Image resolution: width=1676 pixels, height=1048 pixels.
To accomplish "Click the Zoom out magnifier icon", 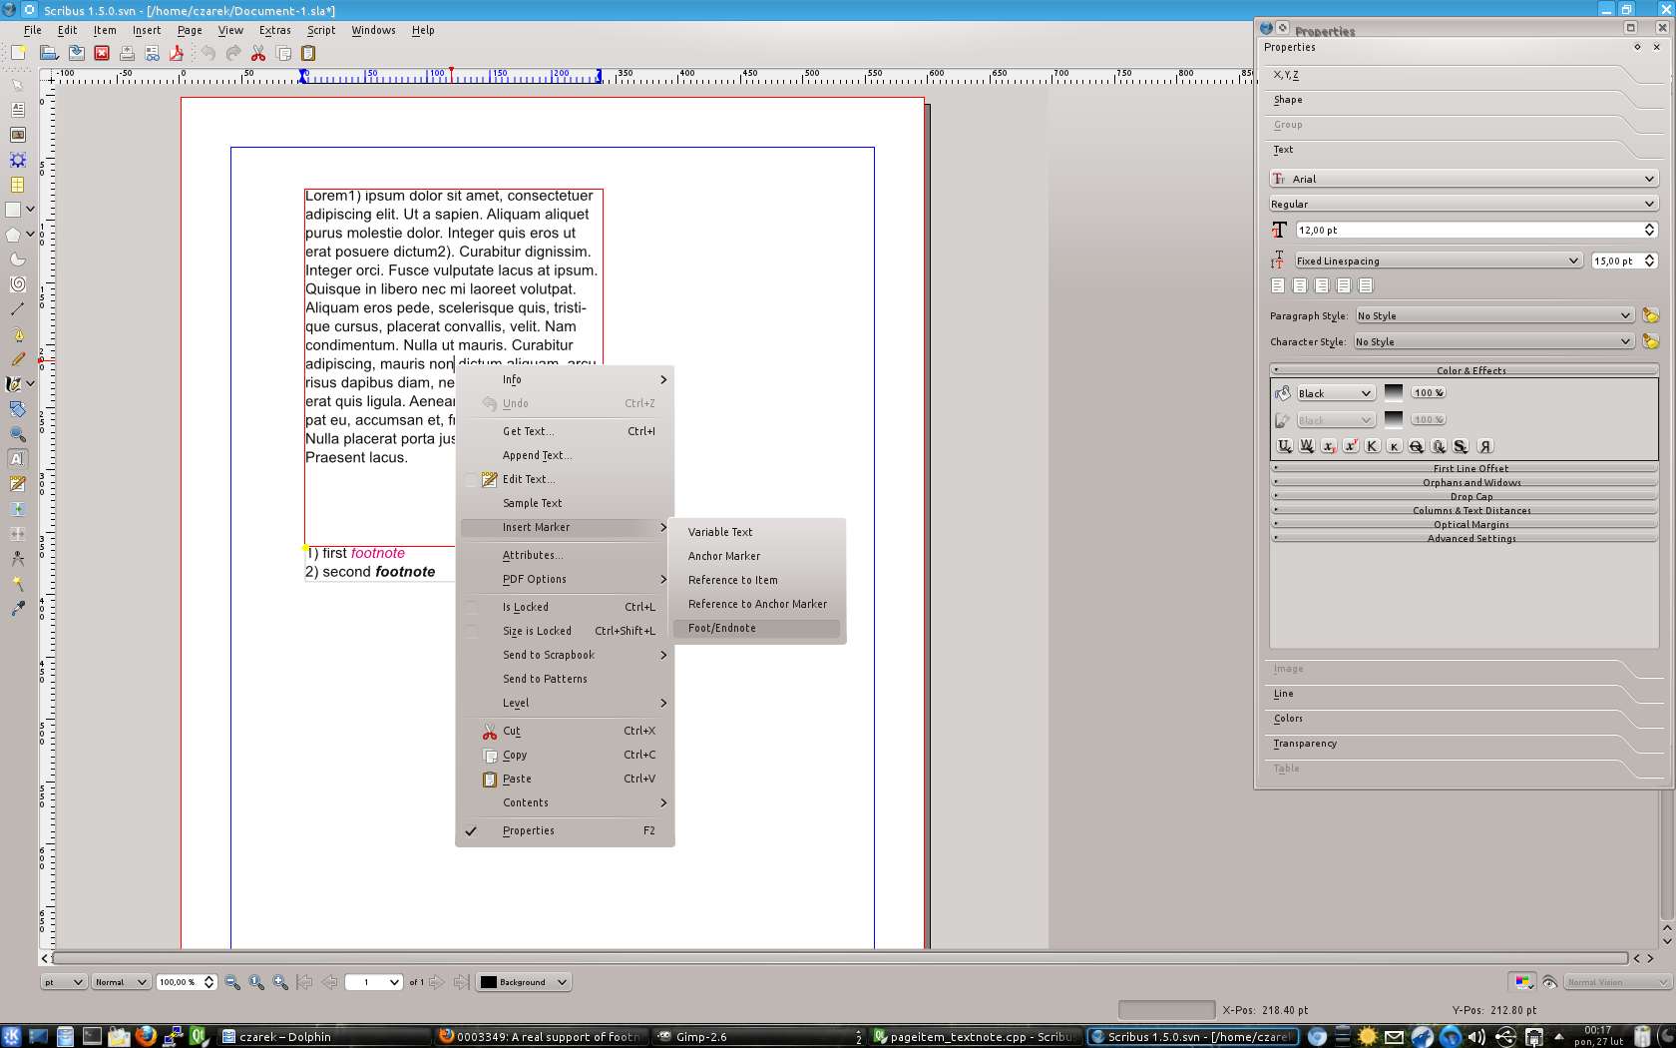I will click(232, 982).
